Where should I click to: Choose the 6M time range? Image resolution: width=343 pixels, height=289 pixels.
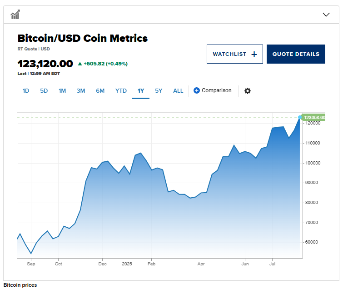[x=100, y=90]
